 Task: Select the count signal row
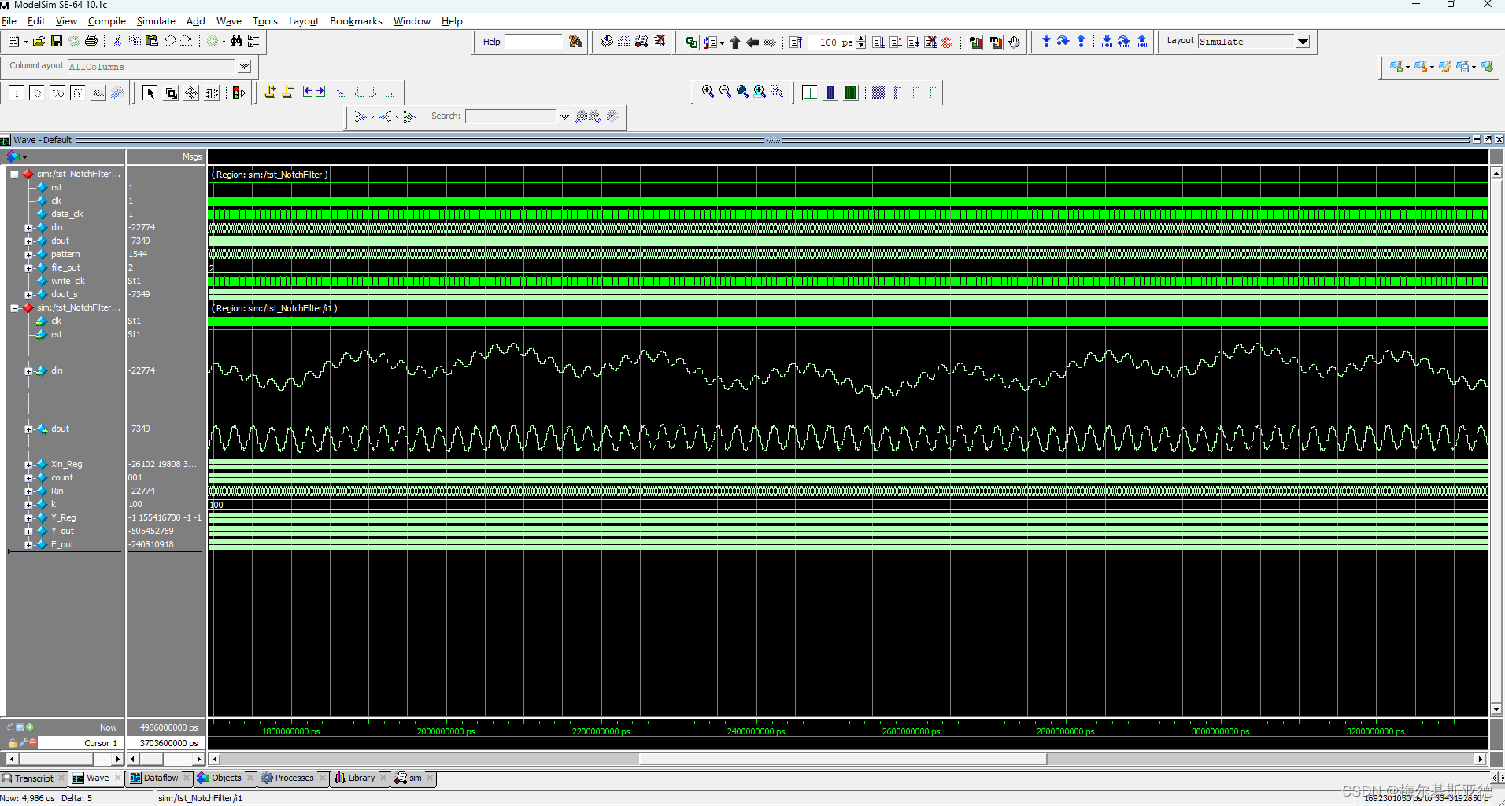point(61,478)
